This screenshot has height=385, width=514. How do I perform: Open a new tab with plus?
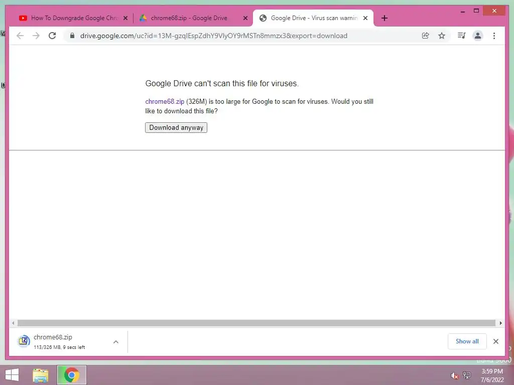tap(384, 18)
